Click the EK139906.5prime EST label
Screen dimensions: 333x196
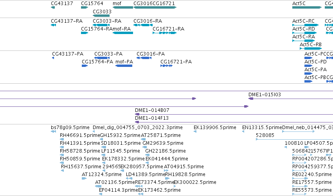point(215,128)
